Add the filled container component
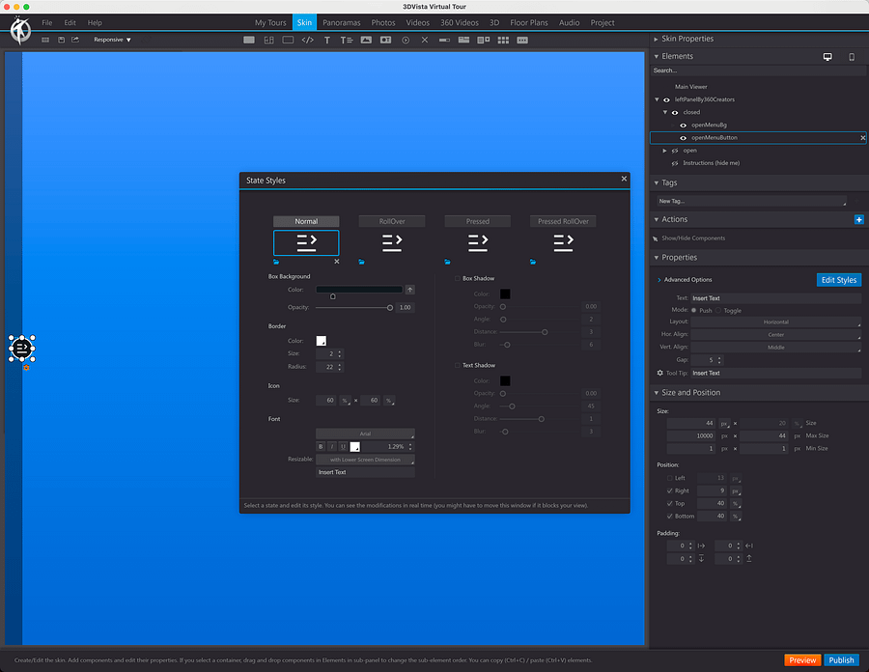Screen dimensions: 869x672 click(249, 40)
